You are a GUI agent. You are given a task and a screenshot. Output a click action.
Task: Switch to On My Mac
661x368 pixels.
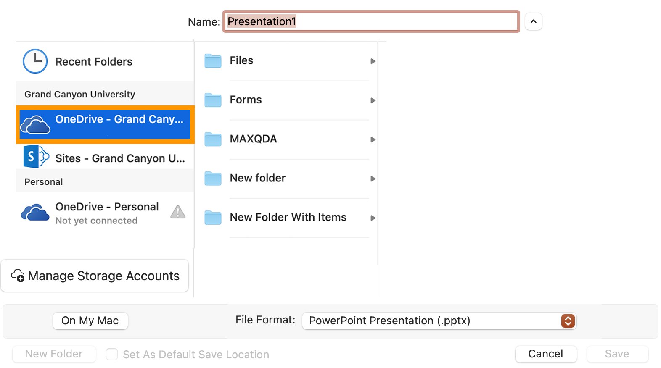90,321
